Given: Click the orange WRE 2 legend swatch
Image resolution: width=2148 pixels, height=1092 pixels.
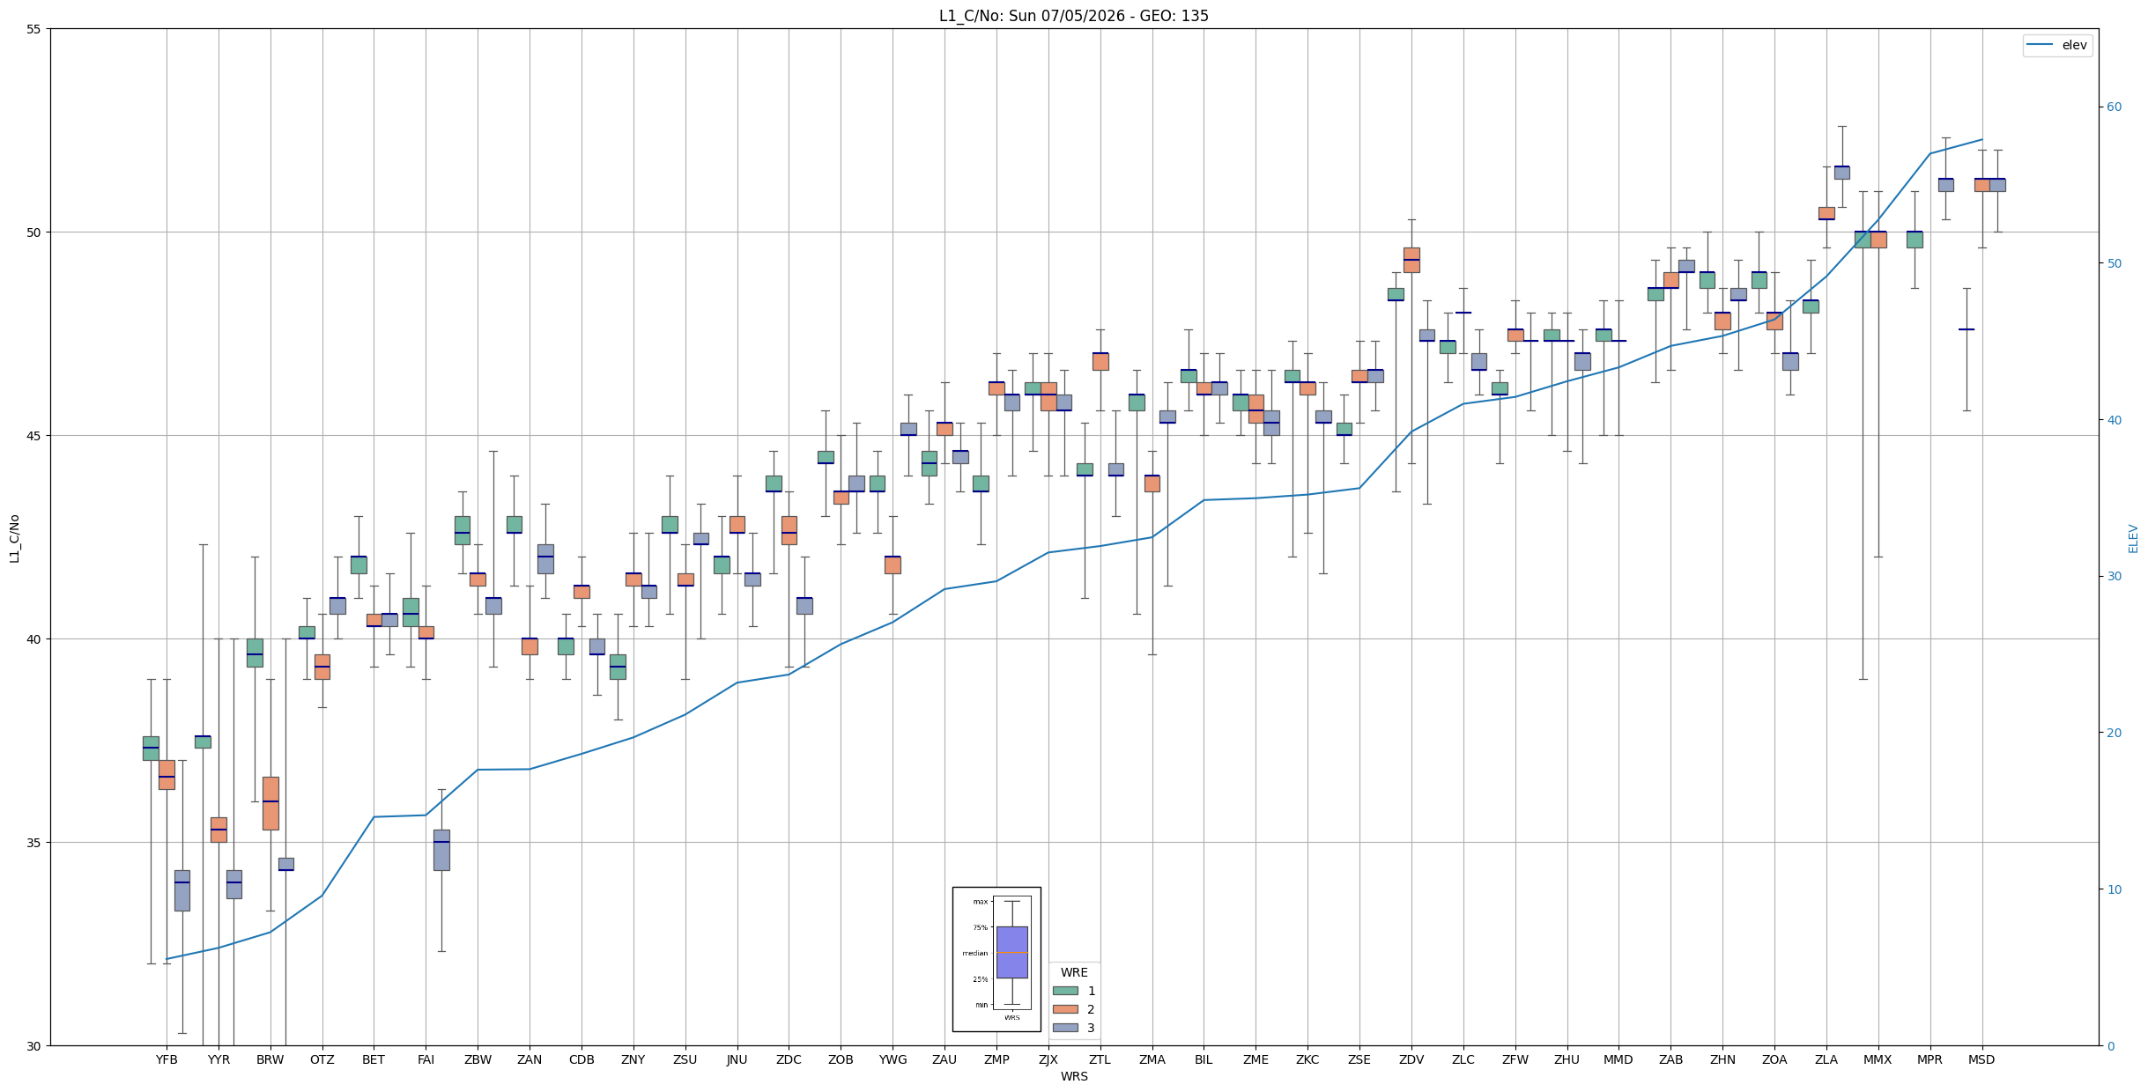Looking at the screenshot, I should point(1065,1009).
